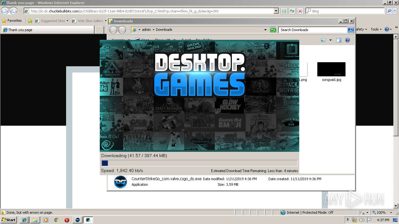This screenshot has height=224, width=399.
Task: Launch Opera browser from taskbar
Action: click(67, 220)
